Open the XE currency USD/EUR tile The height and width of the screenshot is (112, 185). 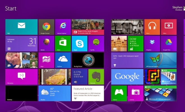click(80, 77)
